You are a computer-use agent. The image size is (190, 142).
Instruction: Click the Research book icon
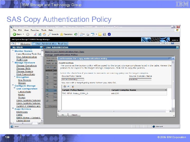click(x=104, y=34)
